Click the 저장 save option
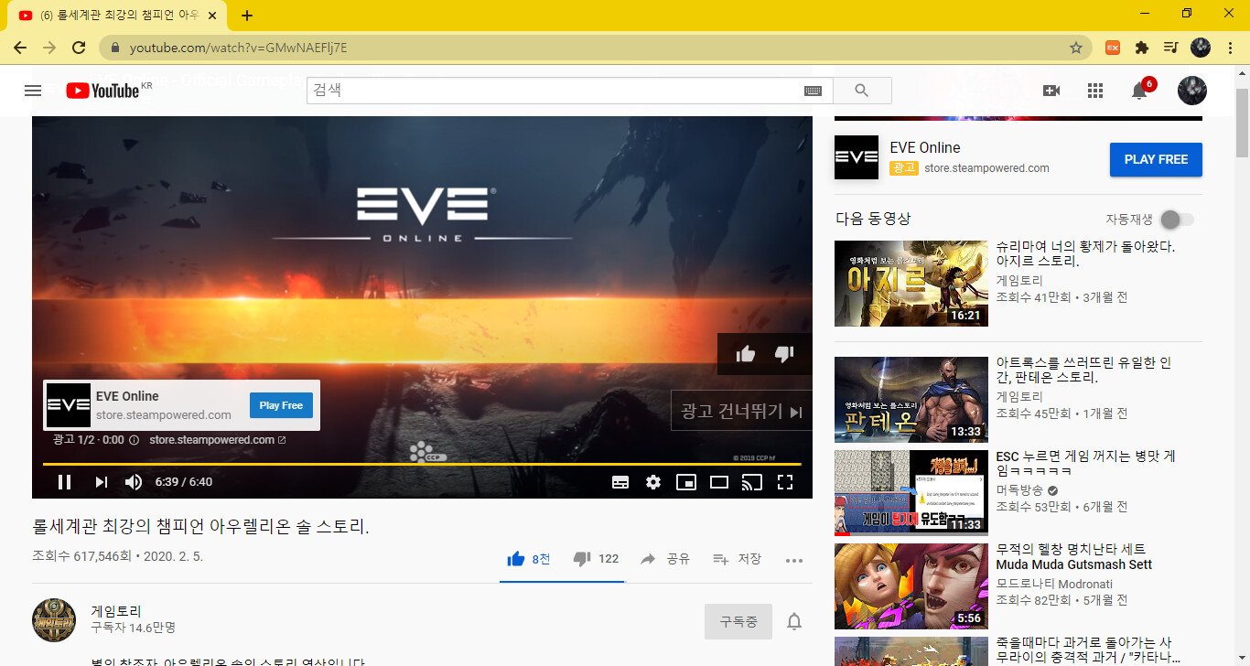The image size is (1250, 666). (737, 559)
